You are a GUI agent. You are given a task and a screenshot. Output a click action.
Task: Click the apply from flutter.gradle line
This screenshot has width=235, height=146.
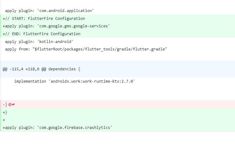[x=118, y=49]
